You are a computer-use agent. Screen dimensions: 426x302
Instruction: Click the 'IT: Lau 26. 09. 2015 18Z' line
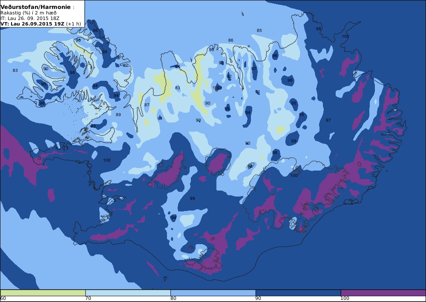coord(30,18)
